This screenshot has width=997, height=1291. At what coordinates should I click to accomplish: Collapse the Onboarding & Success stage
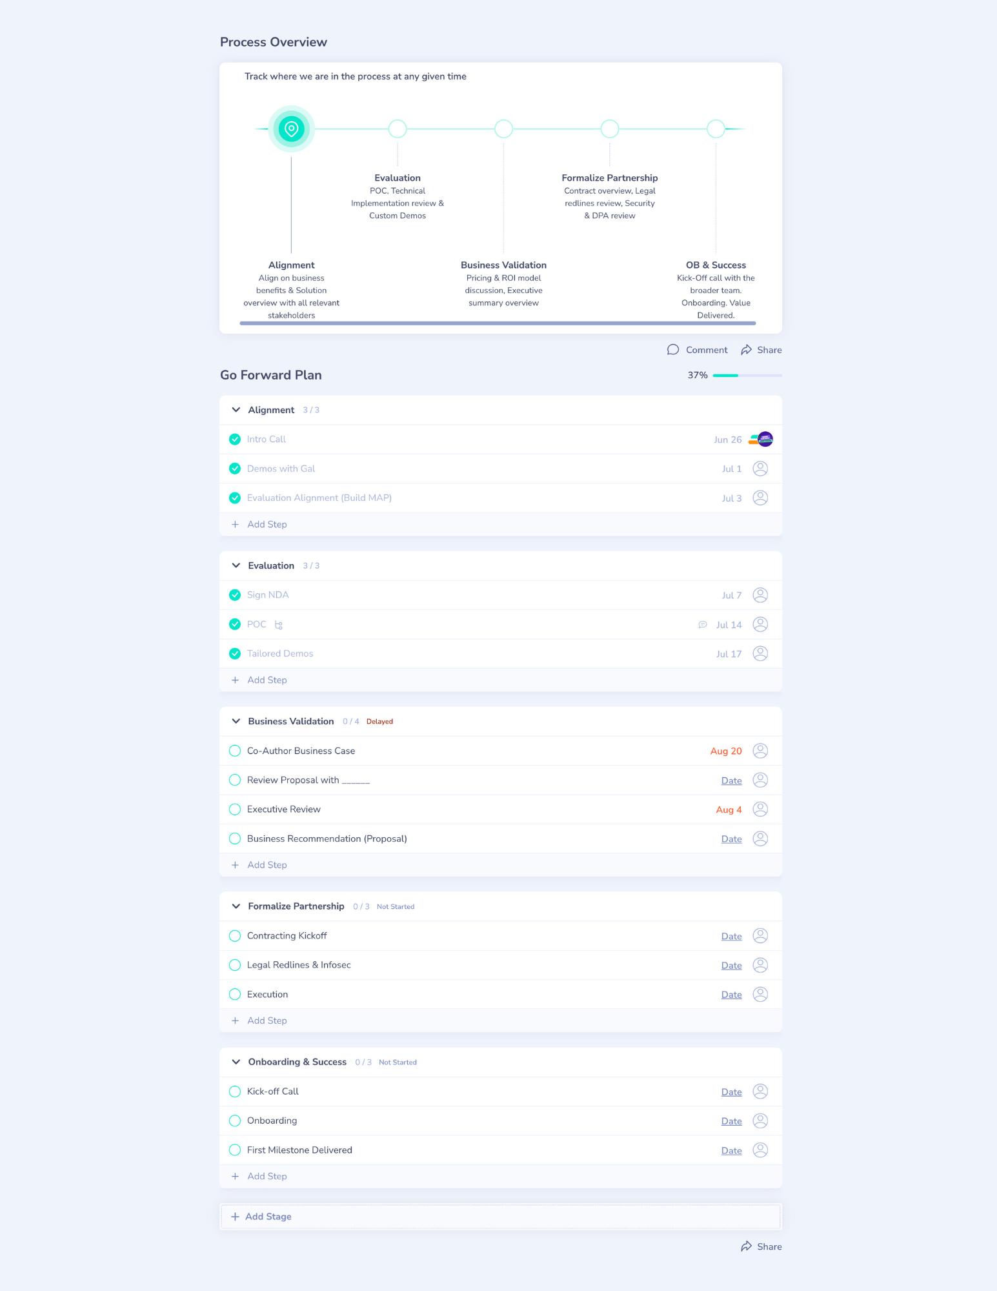[236, 1062]
